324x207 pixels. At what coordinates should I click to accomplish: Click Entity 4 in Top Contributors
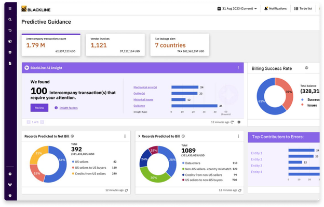(x=256, y=172)
